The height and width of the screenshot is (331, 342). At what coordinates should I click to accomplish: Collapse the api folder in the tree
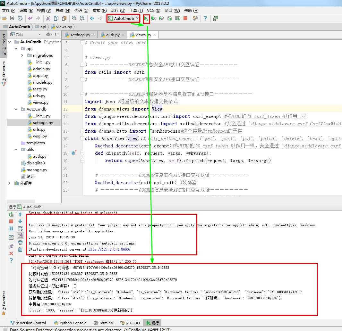tap(16, 49)
